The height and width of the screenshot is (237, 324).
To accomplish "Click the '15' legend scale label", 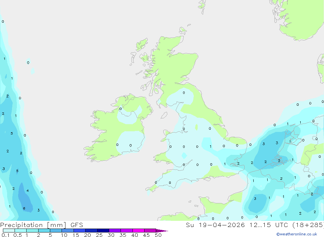I will pos(76,235).
